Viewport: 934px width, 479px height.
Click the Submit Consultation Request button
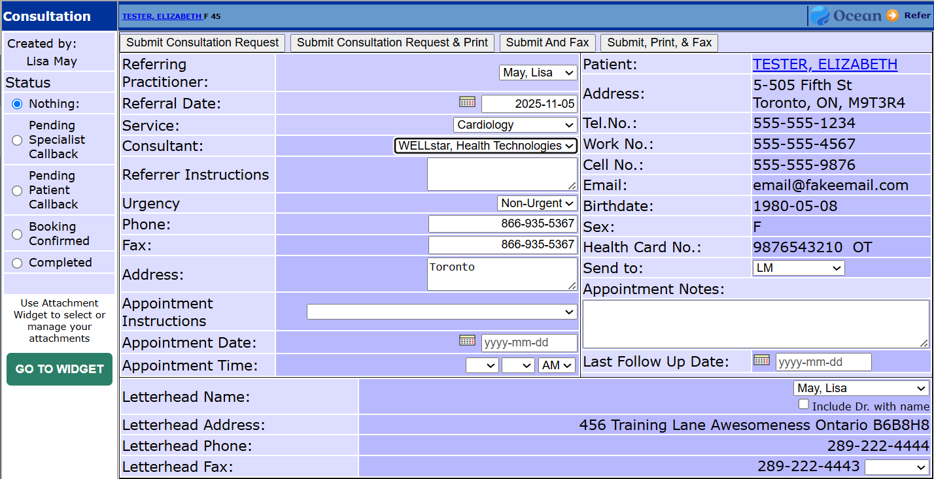point(202,42)
